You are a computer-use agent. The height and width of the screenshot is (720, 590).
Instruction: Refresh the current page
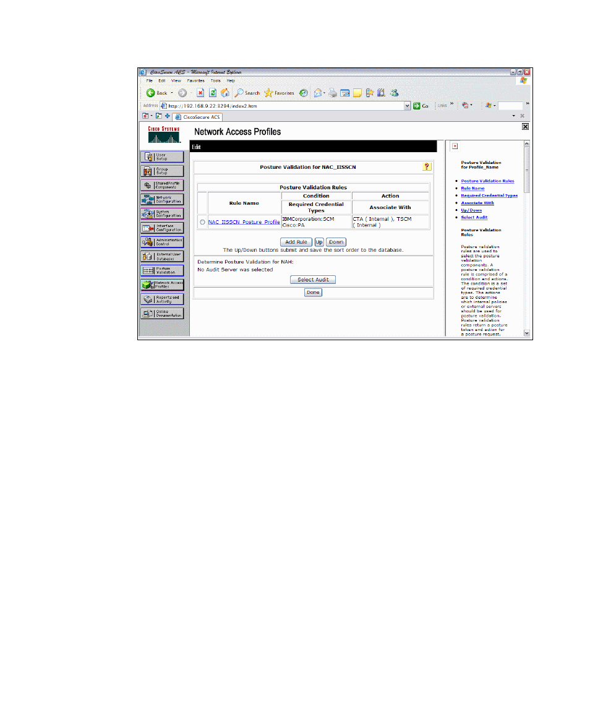point(213,93)
